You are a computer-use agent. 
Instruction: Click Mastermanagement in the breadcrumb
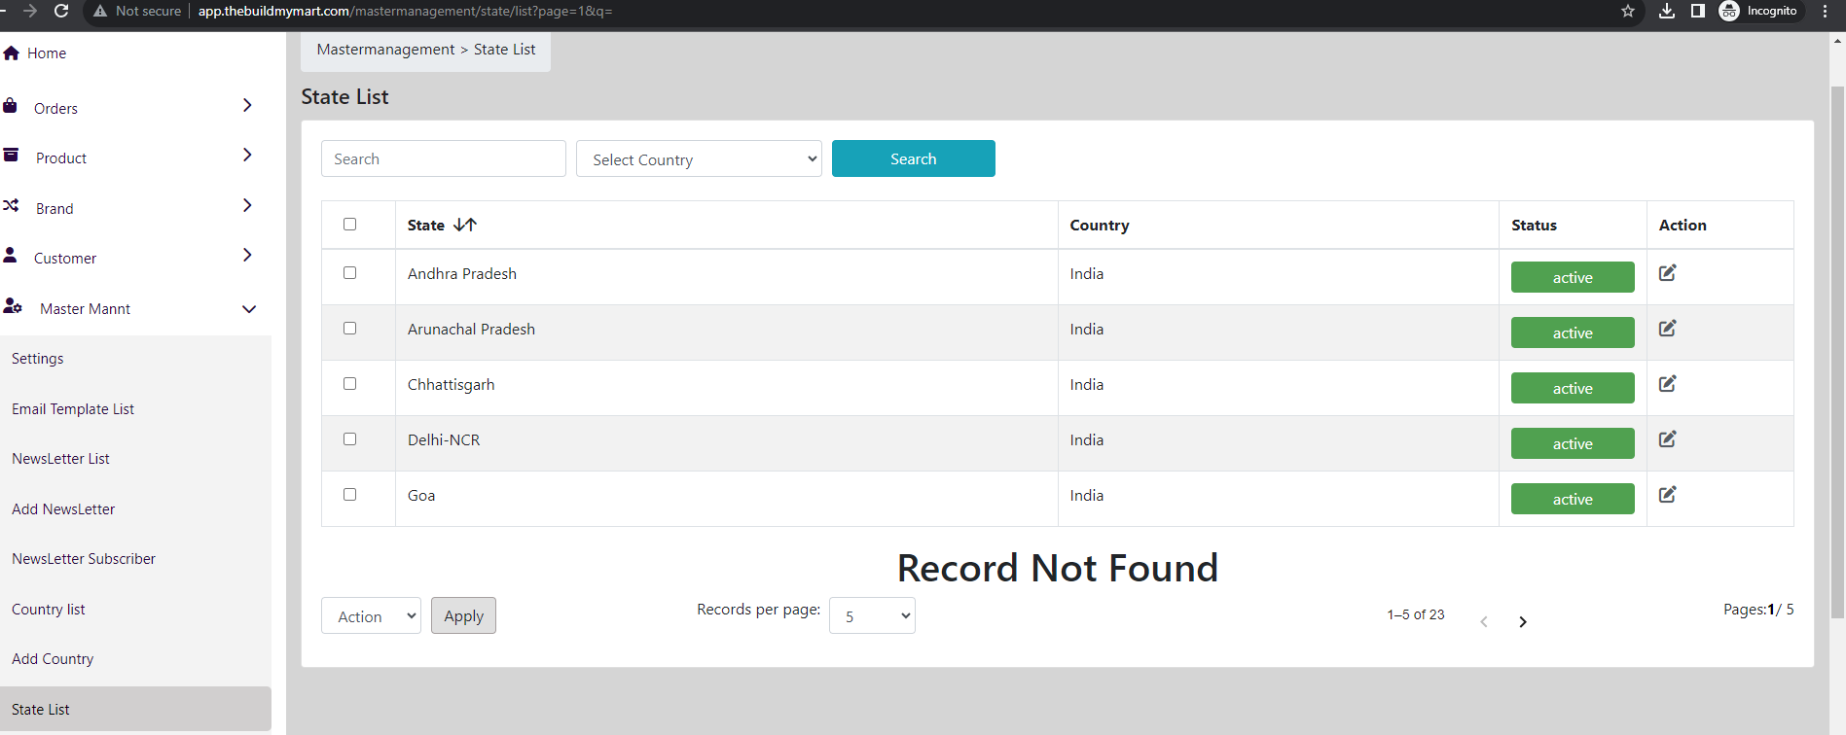click(385, 50)
